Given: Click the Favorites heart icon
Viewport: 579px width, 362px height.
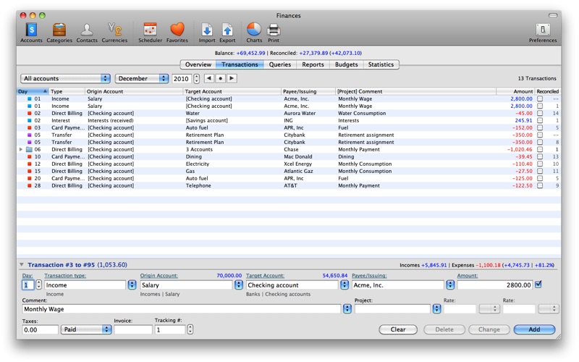Looking at the screenshot, I should [177, 30].
